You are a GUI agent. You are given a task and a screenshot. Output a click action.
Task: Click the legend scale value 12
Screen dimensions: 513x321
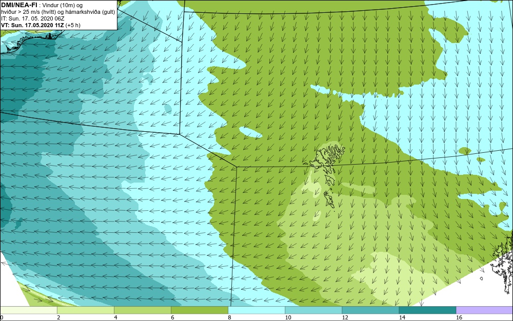345,317
